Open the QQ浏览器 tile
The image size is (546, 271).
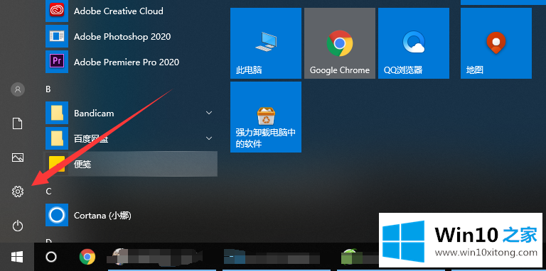click(414, 43)
